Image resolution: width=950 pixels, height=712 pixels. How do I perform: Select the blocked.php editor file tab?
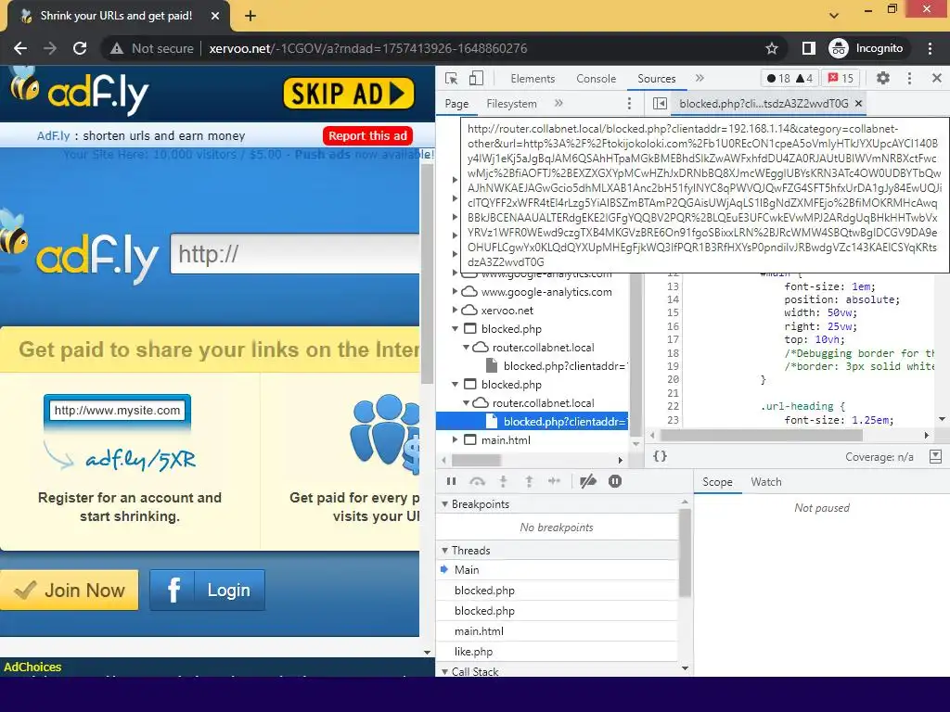click(x=764, y=104)
